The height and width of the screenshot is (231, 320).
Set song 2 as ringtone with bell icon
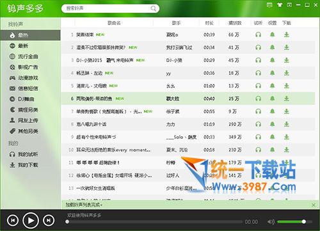coord(272,47)
